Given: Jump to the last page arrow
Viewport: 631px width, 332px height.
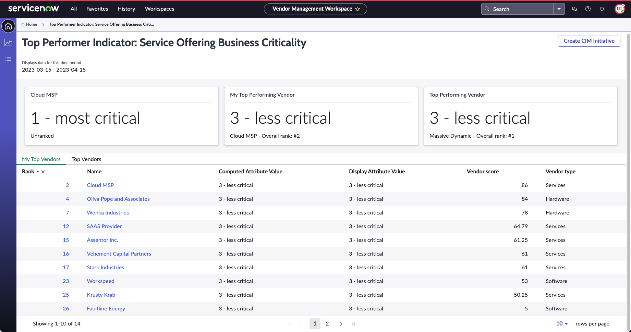Looking at the screenshot, I should click(352, 324).
